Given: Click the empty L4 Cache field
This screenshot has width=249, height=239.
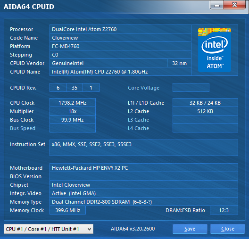Looking at the screenshot, I should pyautogui.click(x=205, y=128).
